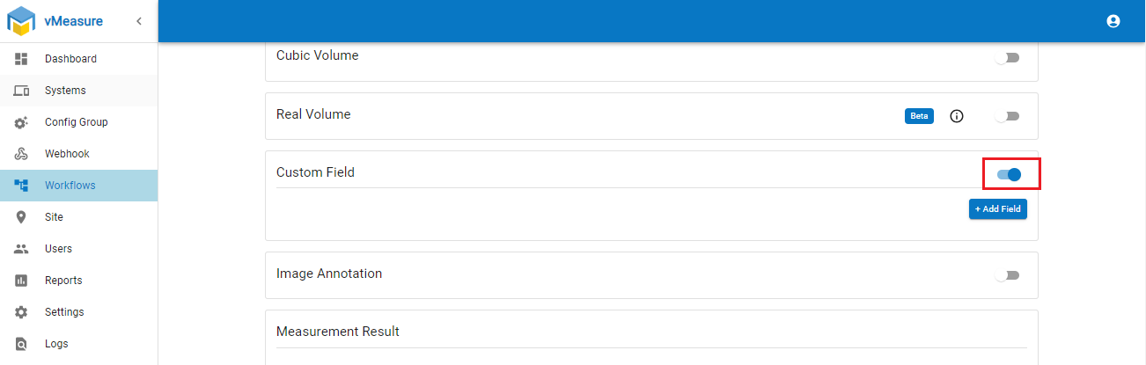Click the Beta badge next to Real Volume
1146x365 pixels.
tap(919, 116)
